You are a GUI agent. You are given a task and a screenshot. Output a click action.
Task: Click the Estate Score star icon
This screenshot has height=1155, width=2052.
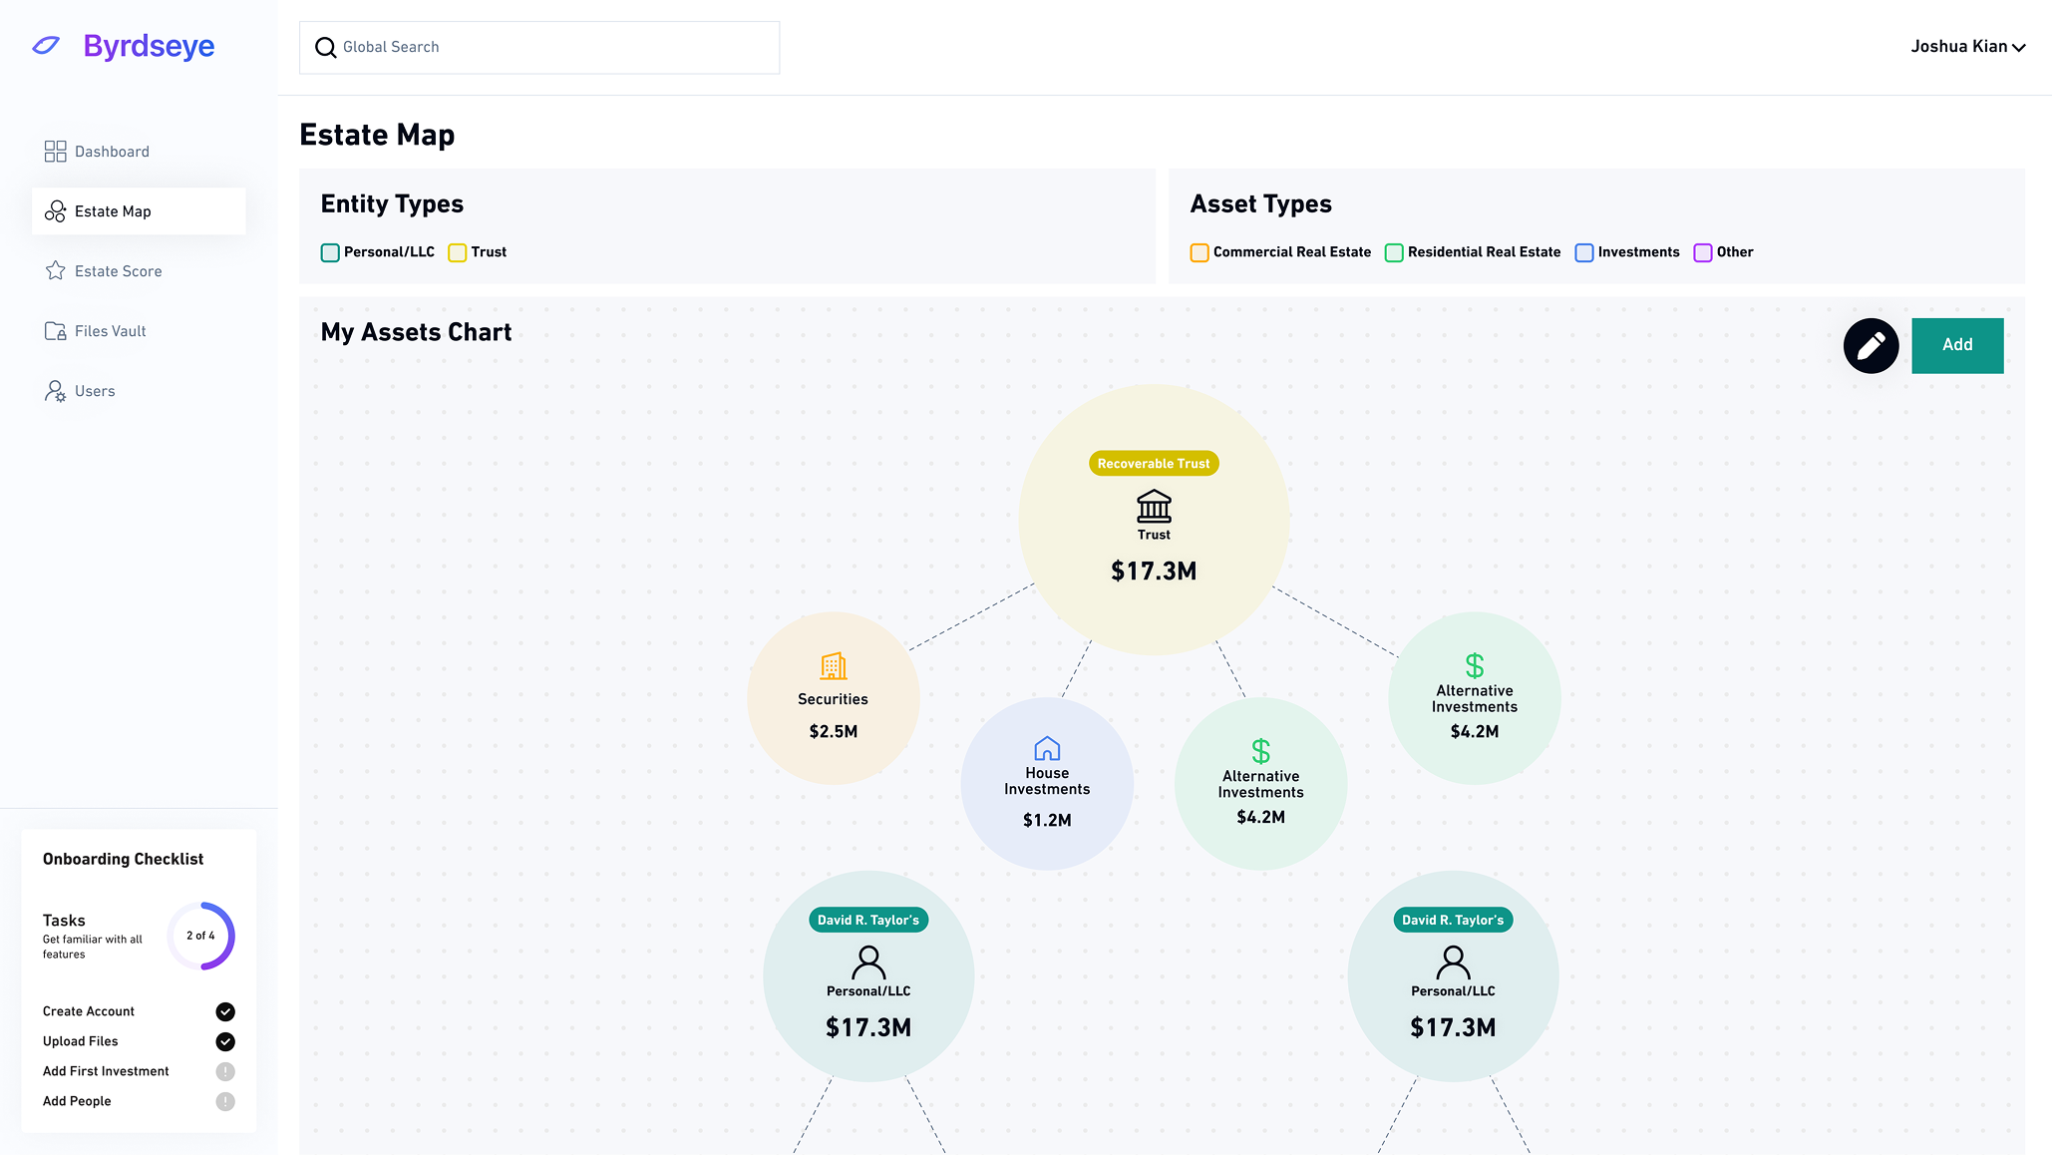pyautogui.click(x=55, y=271)
